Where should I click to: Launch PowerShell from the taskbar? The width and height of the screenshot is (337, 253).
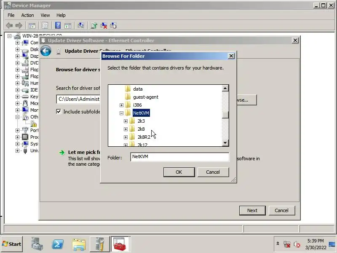tap(58, 244)
